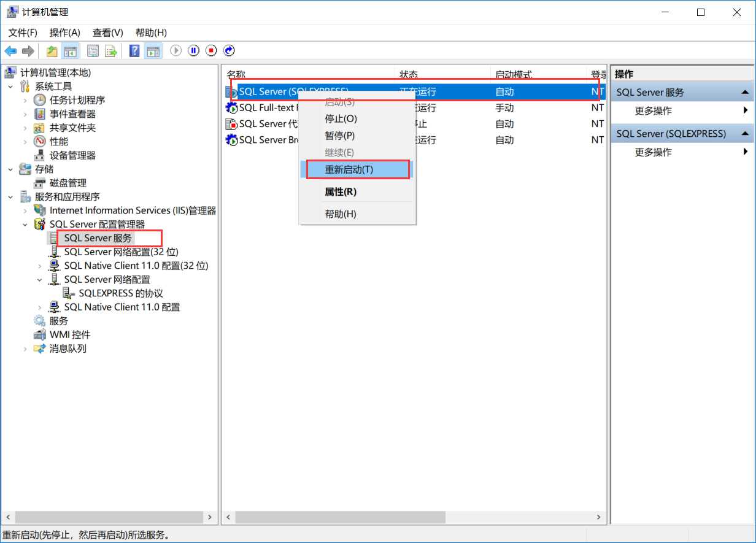
Task: Click the 事件查看器 tree icon
Action: coord(40,114)
